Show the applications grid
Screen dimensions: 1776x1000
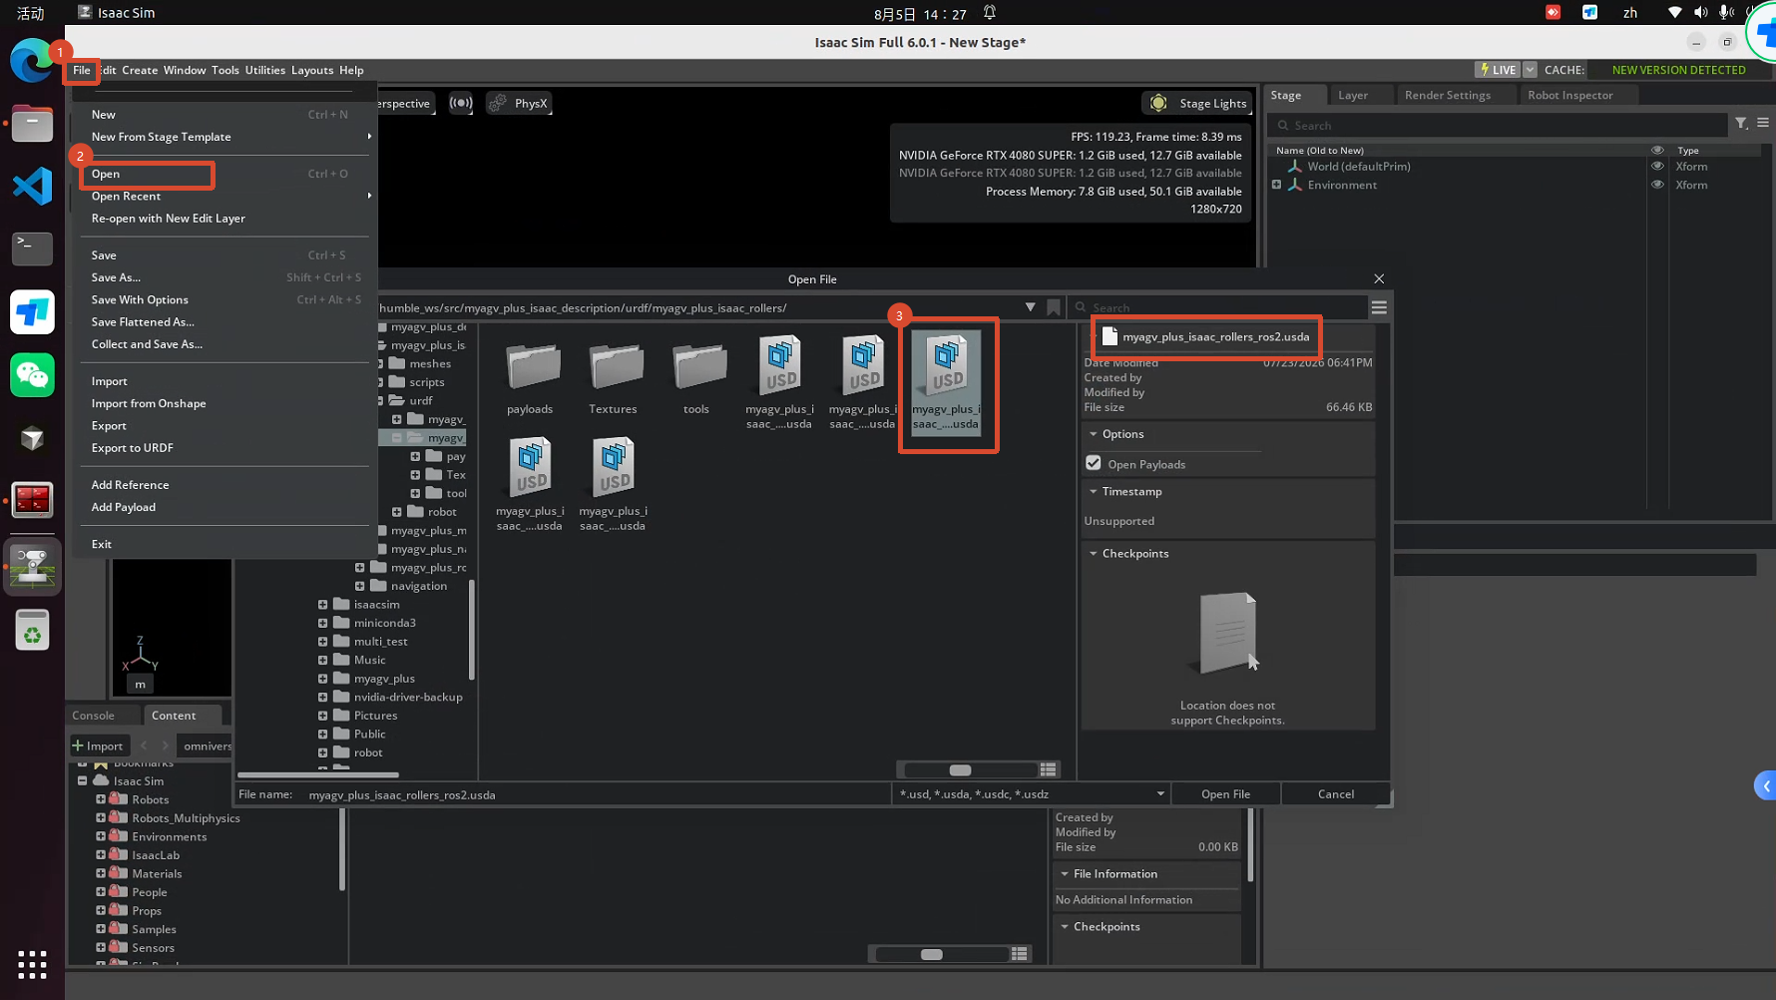coord(32,964)
